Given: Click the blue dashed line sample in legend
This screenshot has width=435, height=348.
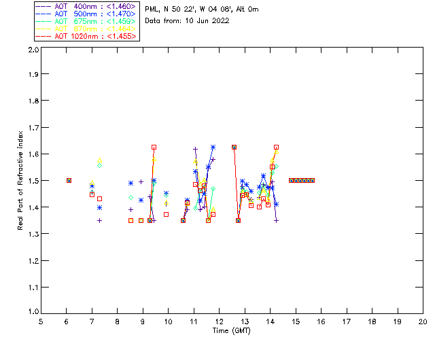Looking at the screenshot, I should (x=43, y=14).
